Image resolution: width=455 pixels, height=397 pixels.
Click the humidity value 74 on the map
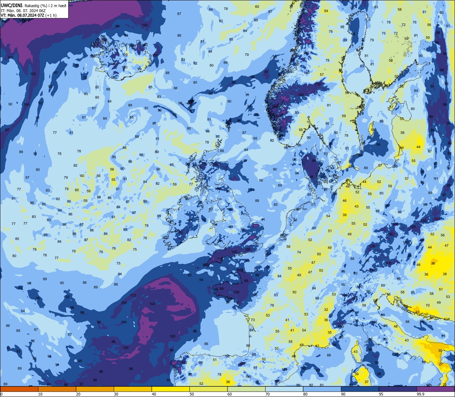[x=299, y=252]
